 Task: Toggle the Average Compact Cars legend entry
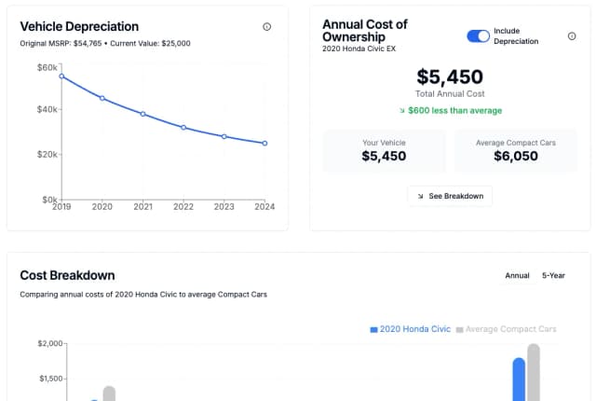coord(510,329)
